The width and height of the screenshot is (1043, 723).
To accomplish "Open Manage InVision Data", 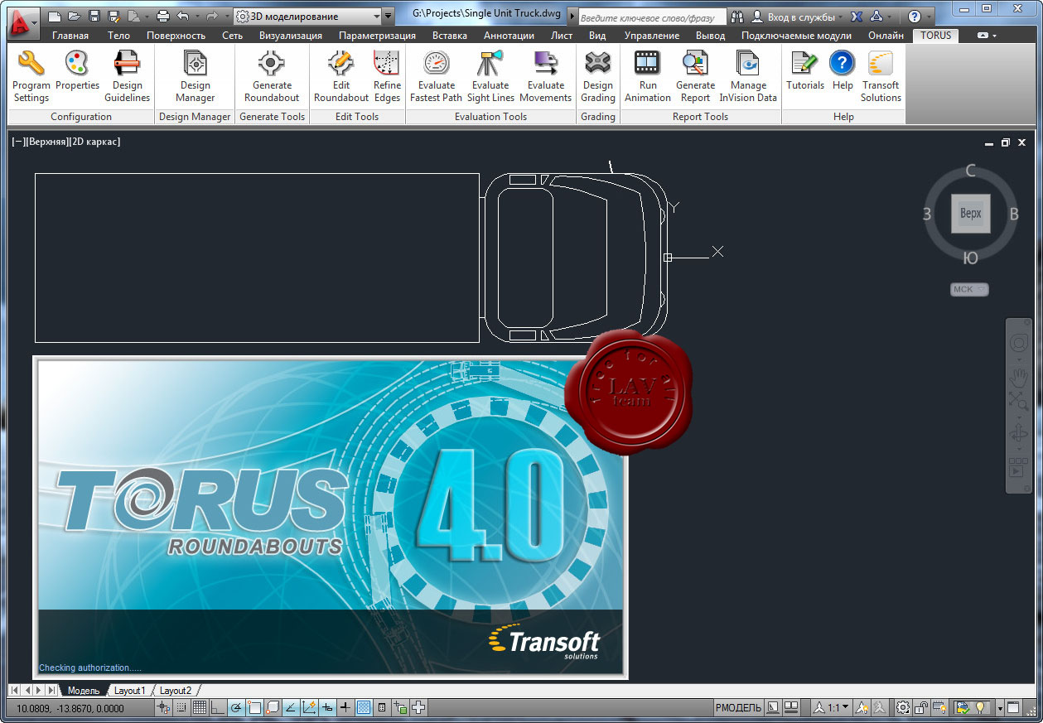I will point(748,76).
